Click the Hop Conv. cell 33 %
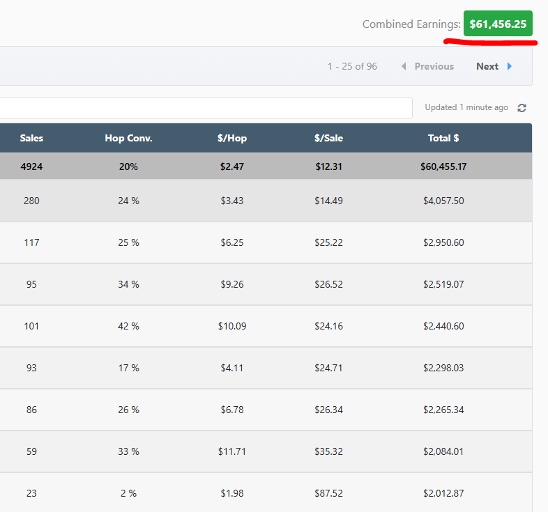 point(128,451)
